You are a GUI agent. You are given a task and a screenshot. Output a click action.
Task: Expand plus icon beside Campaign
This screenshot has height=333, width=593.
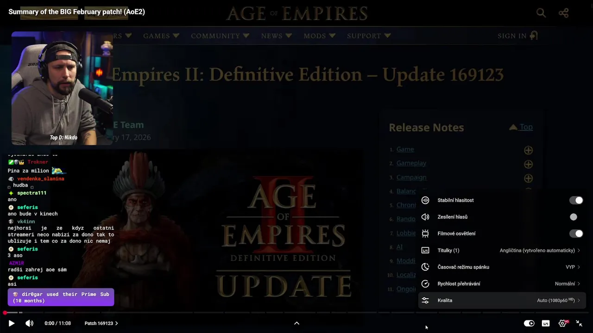pos(528,178)
